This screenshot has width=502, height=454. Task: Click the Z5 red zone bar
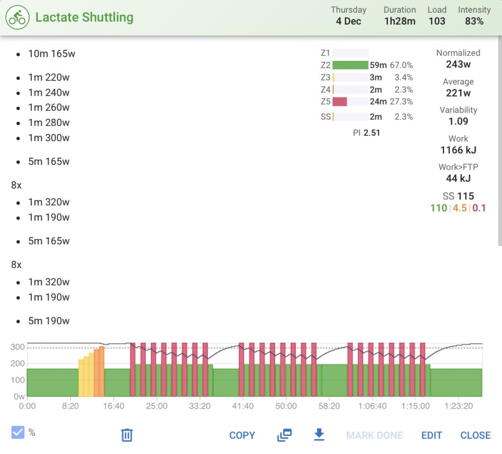340,101
